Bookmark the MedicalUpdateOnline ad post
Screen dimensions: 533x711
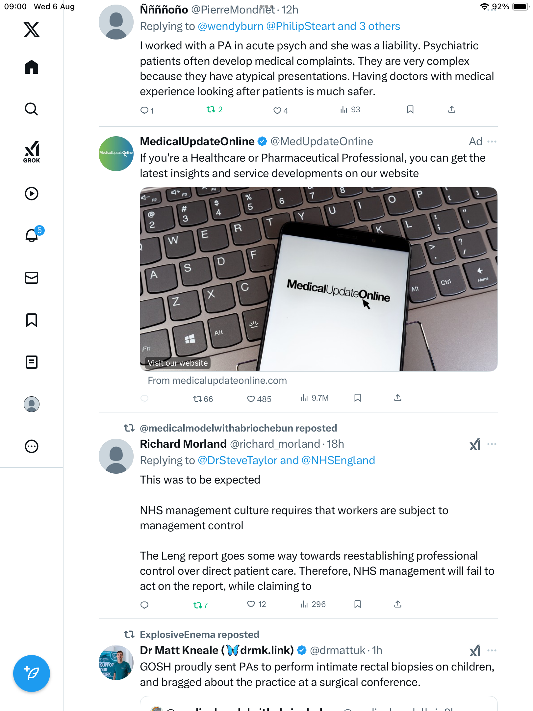tap(358, 398)
